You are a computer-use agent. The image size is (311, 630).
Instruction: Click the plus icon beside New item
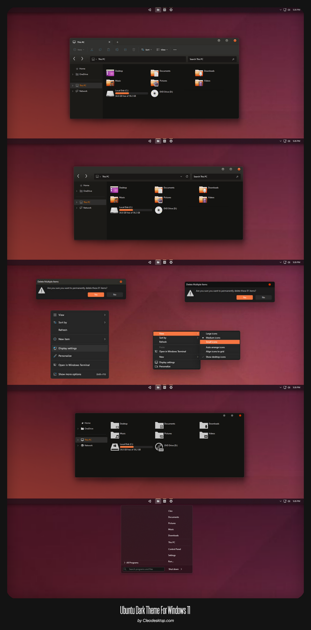tap(55, 339)
